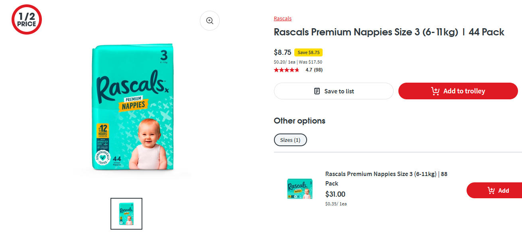The width and height of the screenshot is (522, 236).
Task: Click the yellow Save $8.75 badge
Action: point(308,52)
